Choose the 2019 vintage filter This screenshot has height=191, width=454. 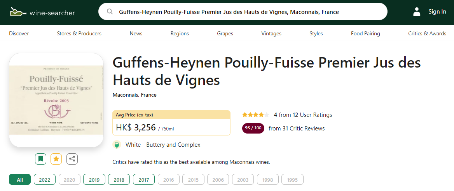[94, 180]
